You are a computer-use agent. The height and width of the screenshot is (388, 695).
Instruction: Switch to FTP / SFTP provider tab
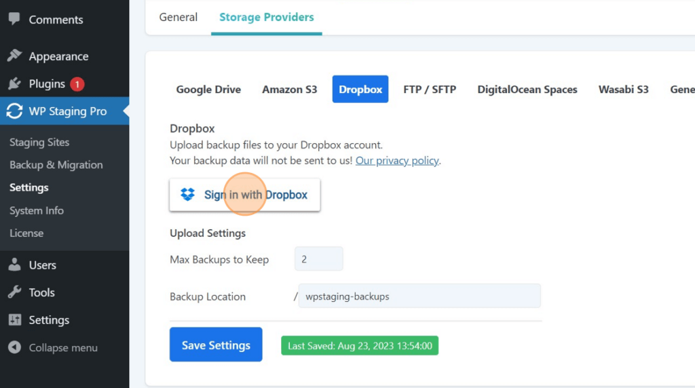pyautogui.click(x=430, y=89)
